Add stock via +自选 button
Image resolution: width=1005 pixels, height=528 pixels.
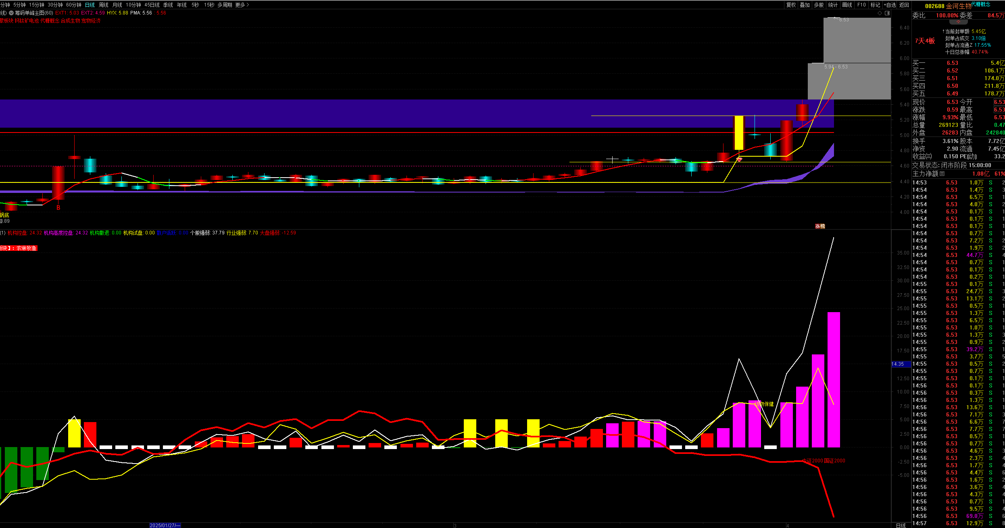click(889, 5)
